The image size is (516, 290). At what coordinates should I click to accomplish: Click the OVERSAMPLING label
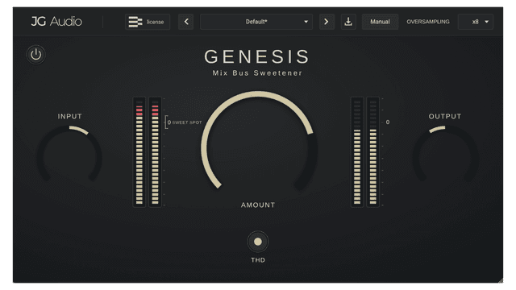pyautogui.click(x=428, y=22)
